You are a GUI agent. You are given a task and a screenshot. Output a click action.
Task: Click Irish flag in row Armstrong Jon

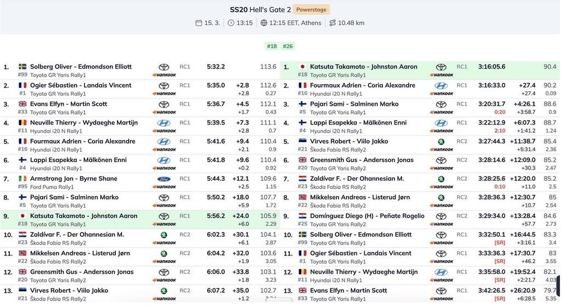click(x=23, y=178)
